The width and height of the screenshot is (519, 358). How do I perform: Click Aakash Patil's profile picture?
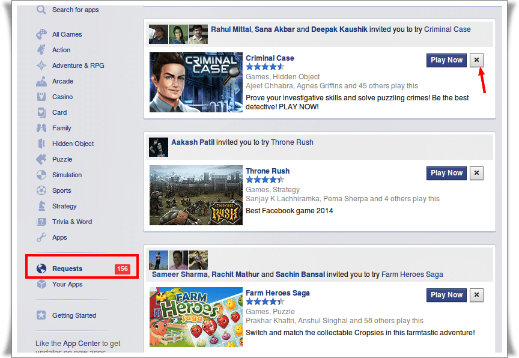click(x=159, y=147)
